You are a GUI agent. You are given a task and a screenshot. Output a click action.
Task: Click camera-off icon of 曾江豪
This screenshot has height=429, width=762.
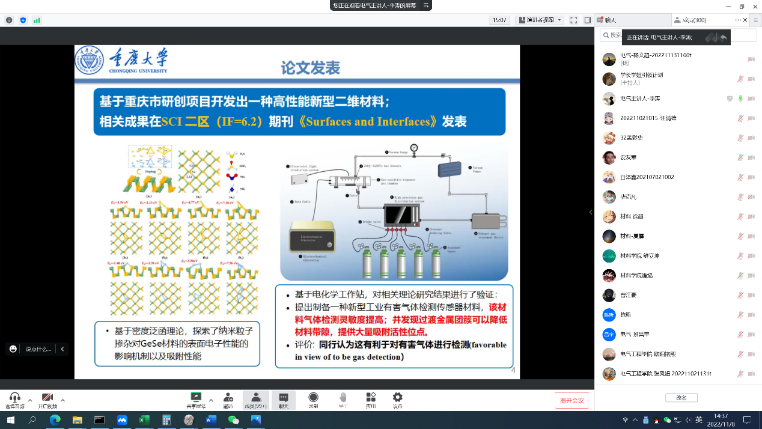[x=751, y=295]
